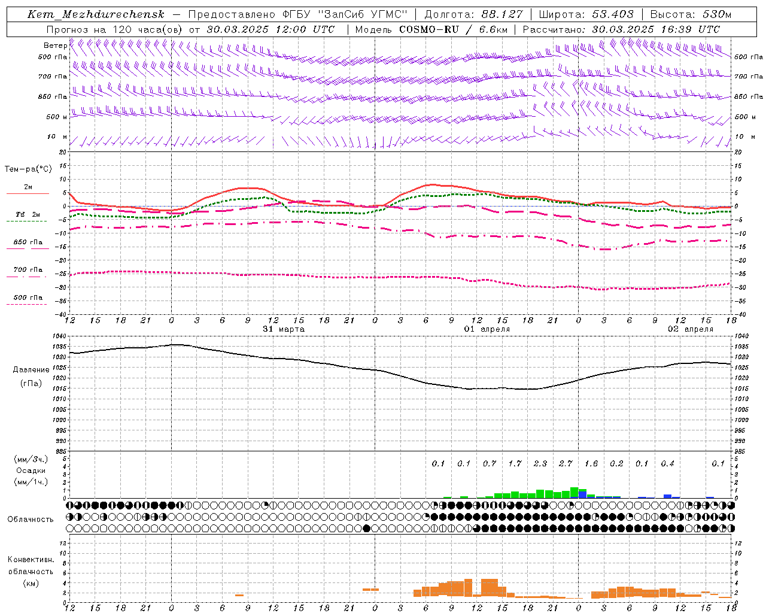Click the 31 марта date label
766x613 pixels.
click(284, 329)
